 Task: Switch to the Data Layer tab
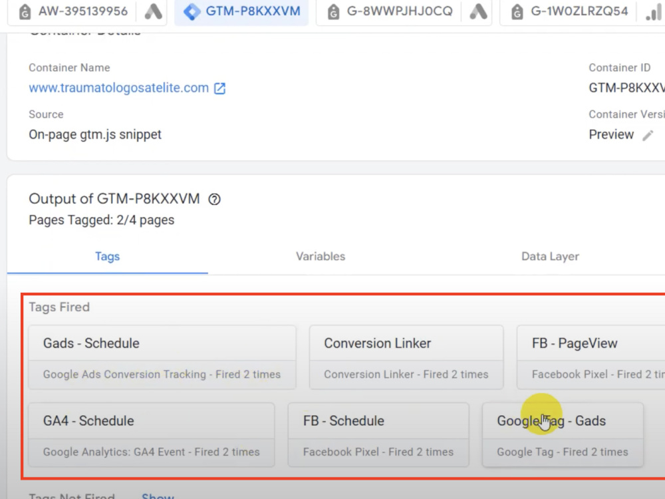point(550,256)
